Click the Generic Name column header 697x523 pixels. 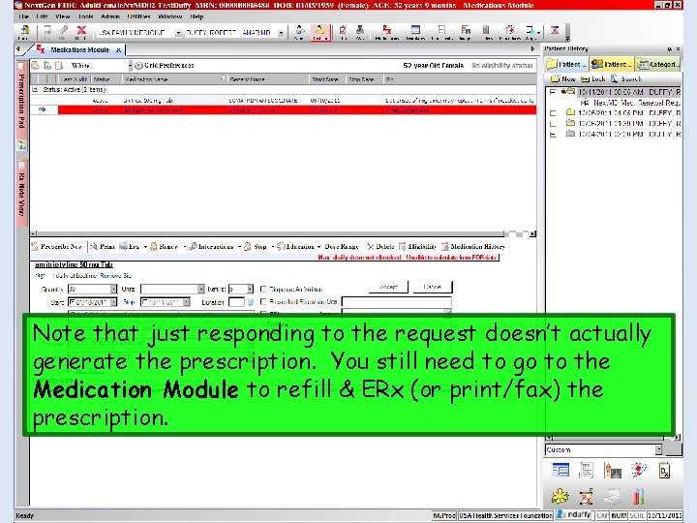click(267, 79)
